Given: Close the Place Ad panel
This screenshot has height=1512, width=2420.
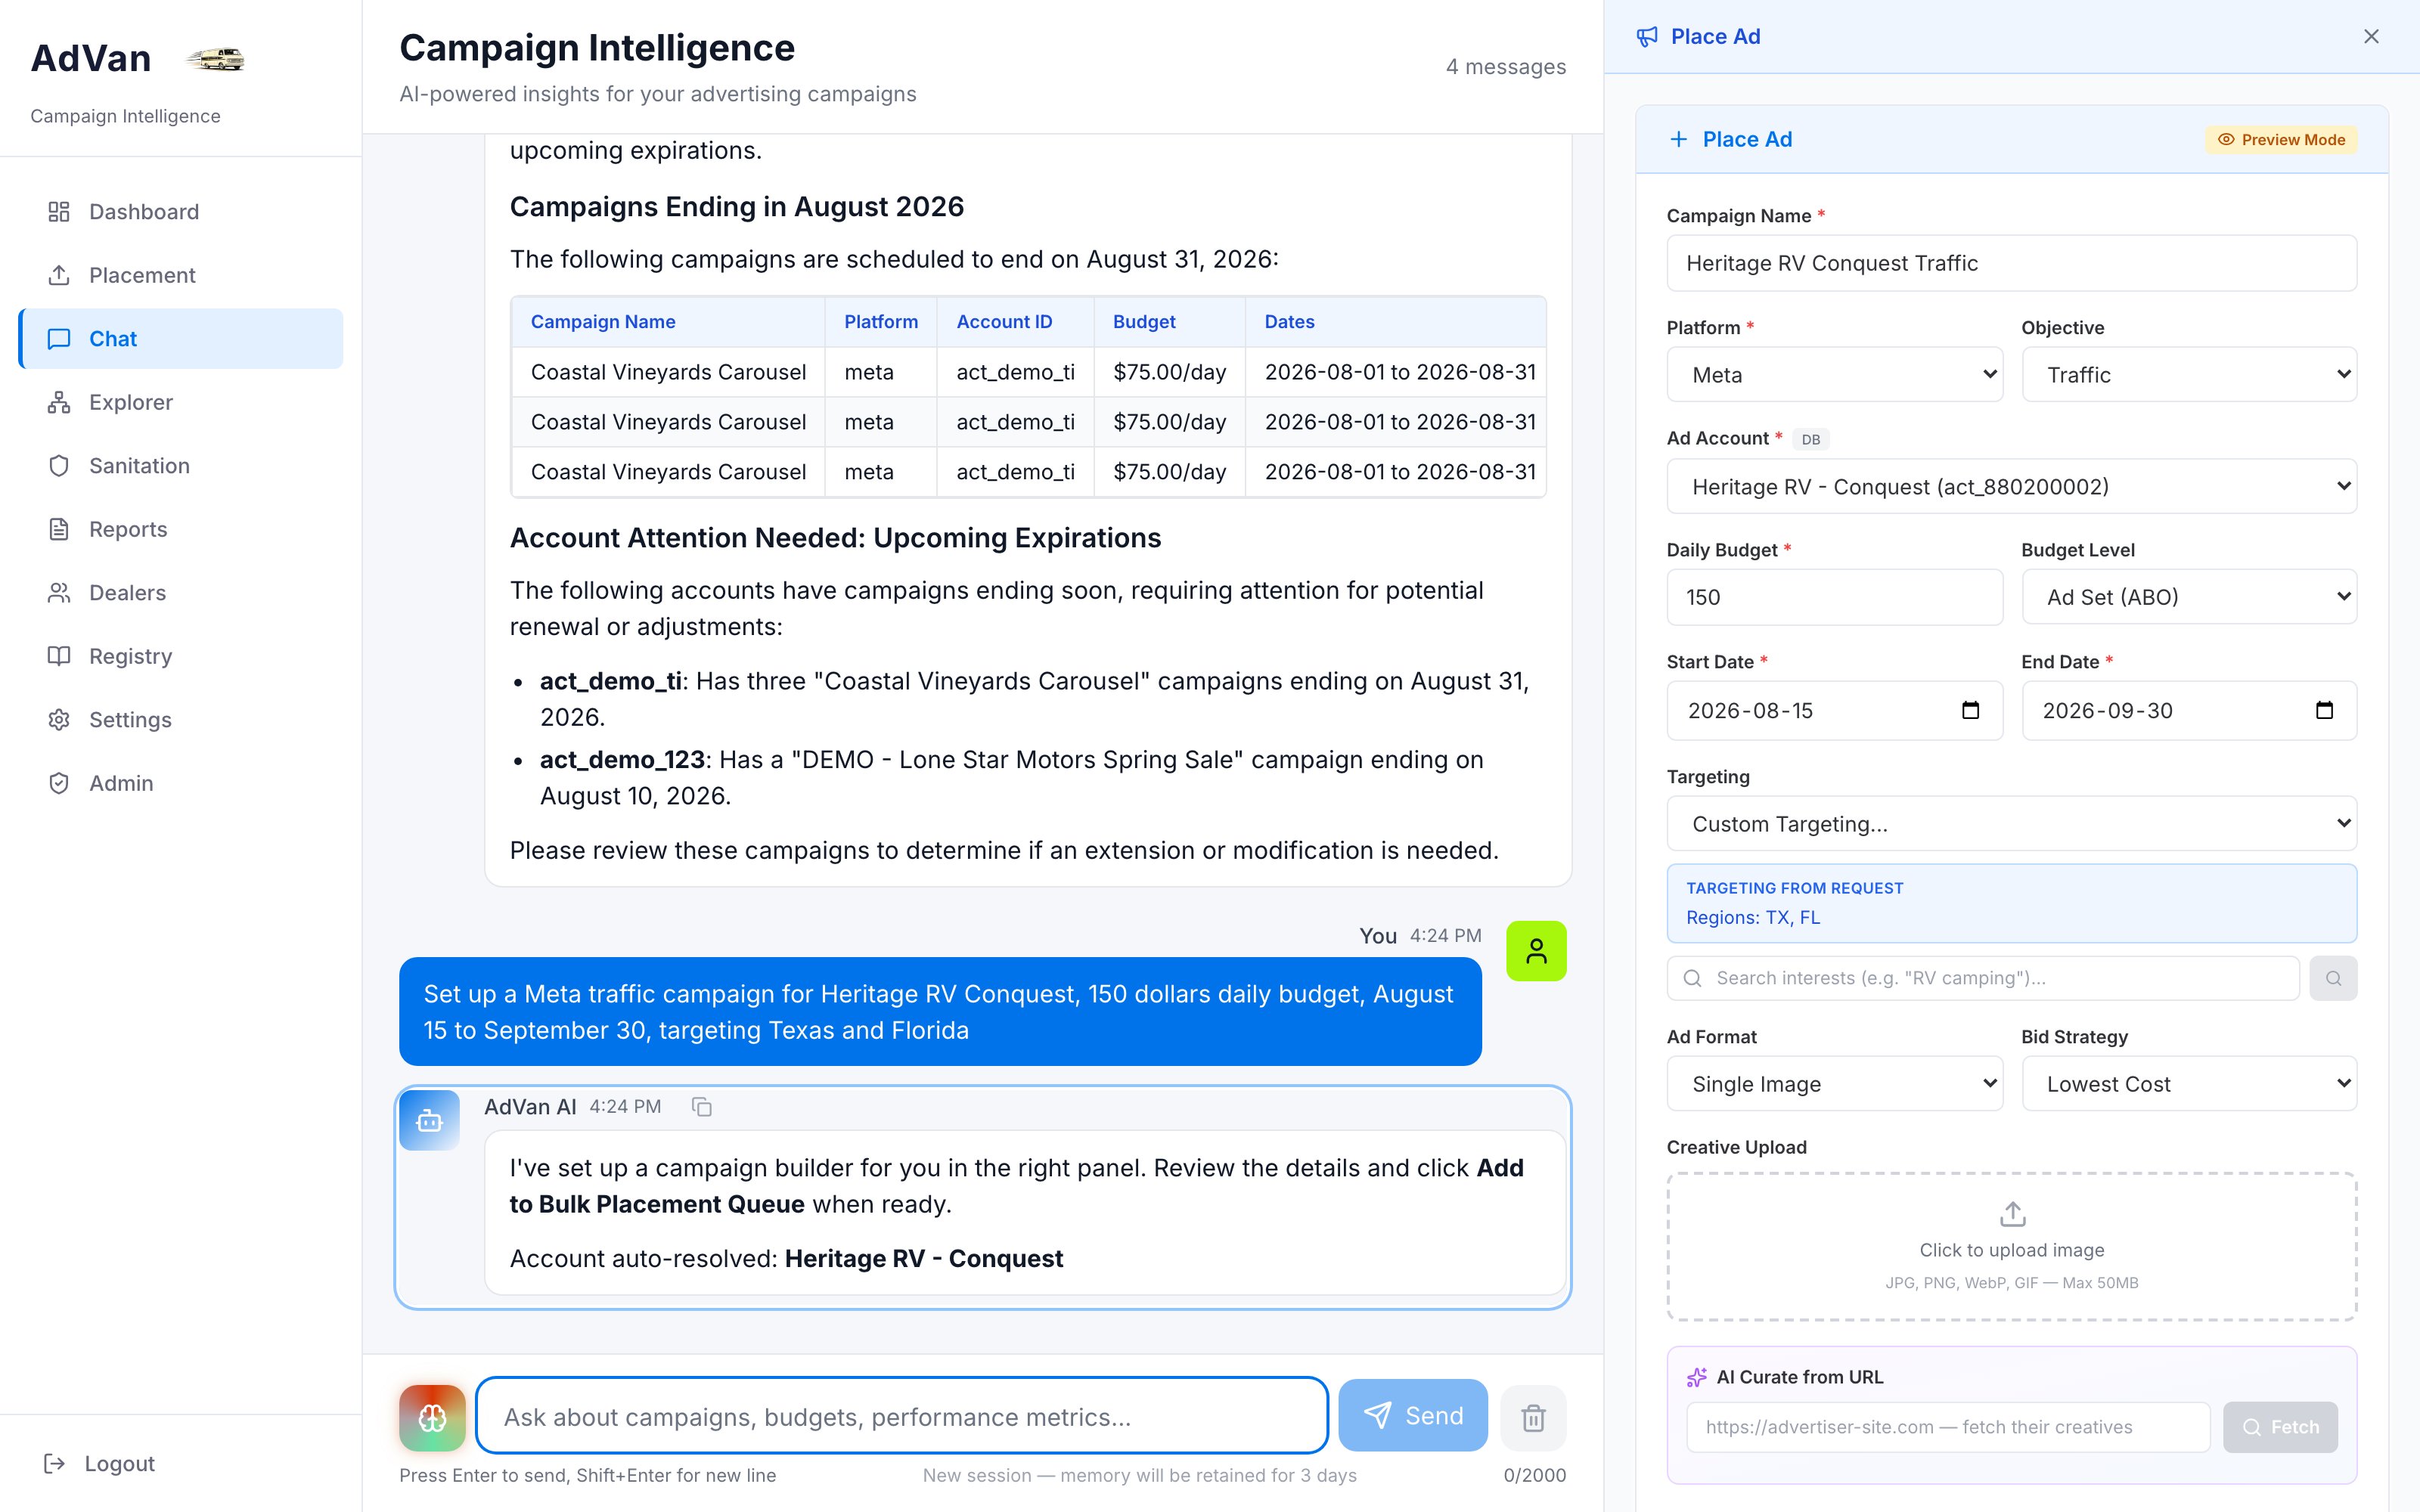Looking at the screenshot, I should (2371, 36).
